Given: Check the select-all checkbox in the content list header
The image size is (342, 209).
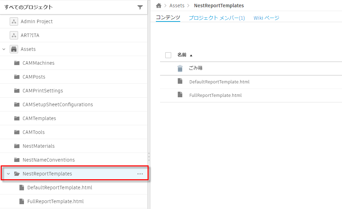Looking at the screenshot, I should pos(168,55).
